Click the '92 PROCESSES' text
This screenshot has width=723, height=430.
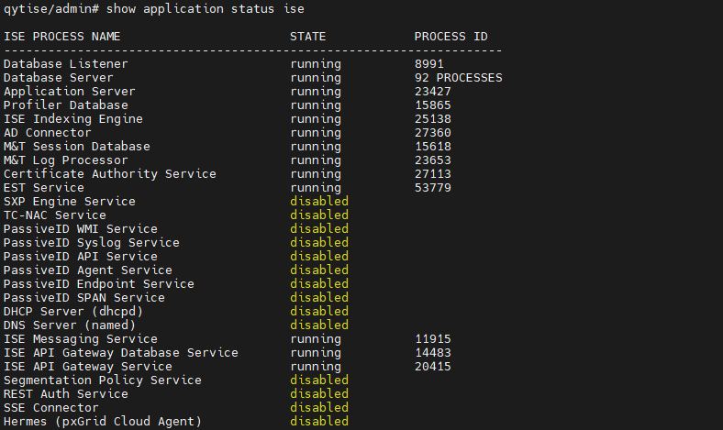(458, 78)
